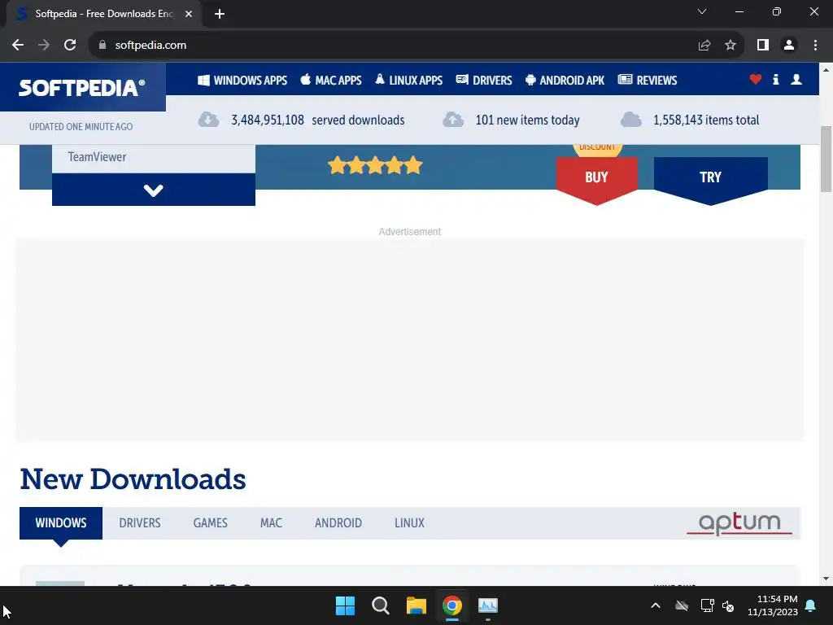Open Windows Start menu
Viewport: 833px width, 625px height.
tap(345, 605)
